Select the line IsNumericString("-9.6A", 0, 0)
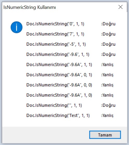This screenshot has width=129, height=145. 59,85
